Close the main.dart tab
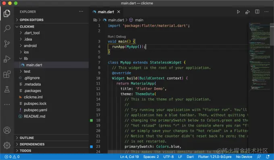Image resolution: width=274 pixels, height=160 pixels. point(118,12)
